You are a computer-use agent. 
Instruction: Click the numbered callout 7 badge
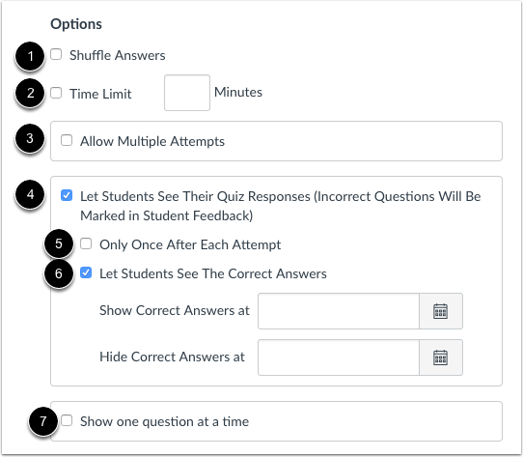(x=43, y=421)
